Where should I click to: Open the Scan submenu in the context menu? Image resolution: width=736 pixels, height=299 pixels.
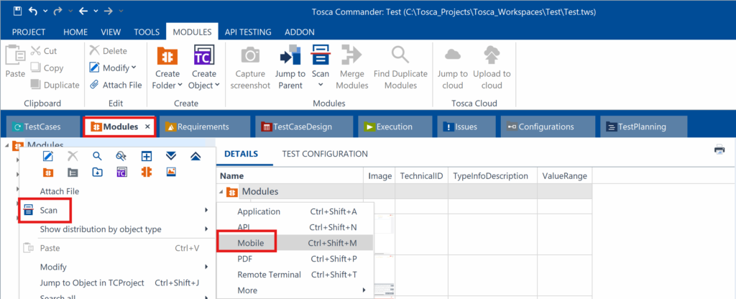pos(116,211)
